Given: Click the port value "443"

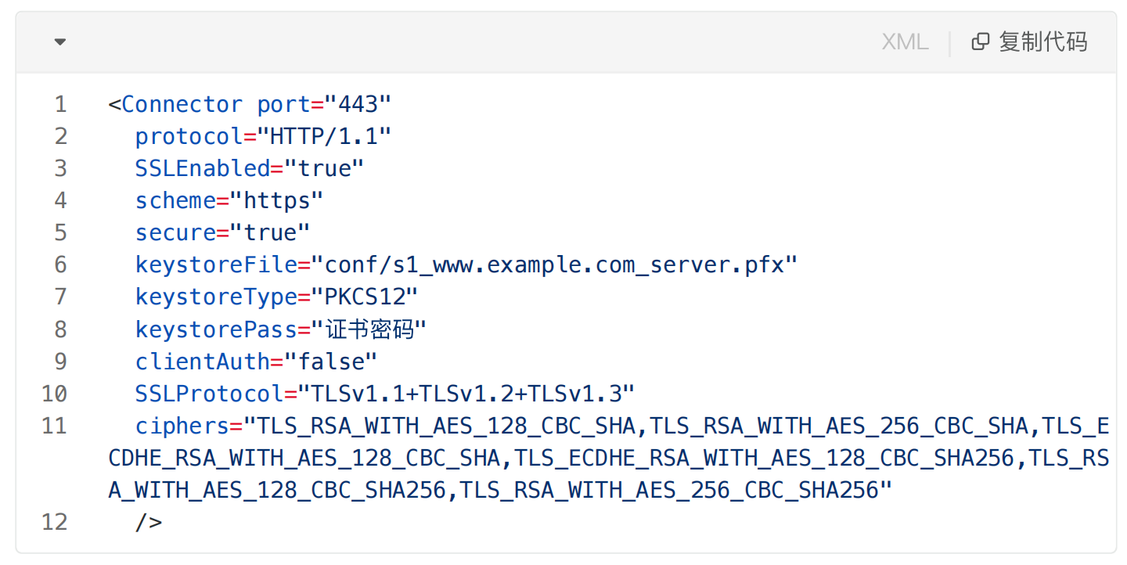Looking at the screenshot, I should (x=358, y=104).
